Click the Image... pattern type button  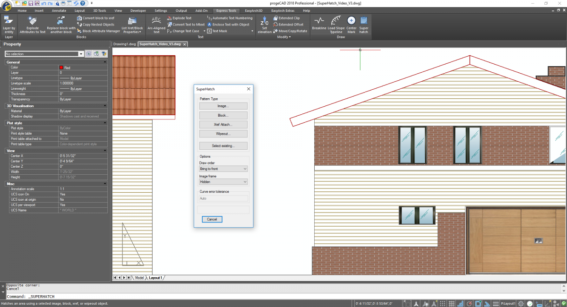pyautogui.click(x=223, y=106)
